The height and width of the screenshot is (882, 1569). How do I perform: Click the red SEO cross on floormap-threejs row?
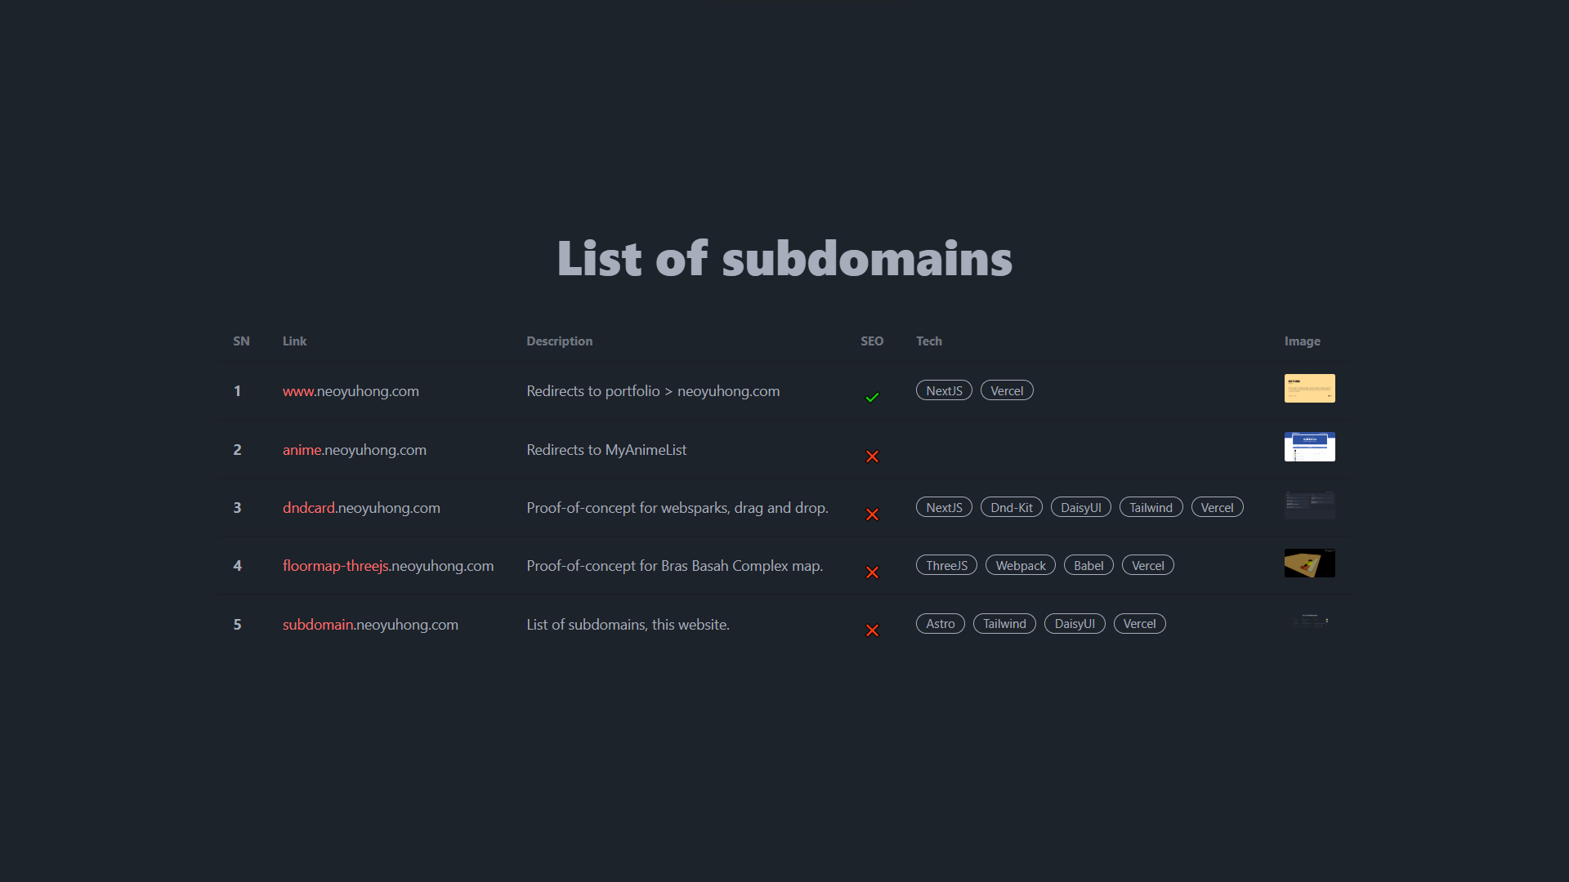click(x=872, y=572)
